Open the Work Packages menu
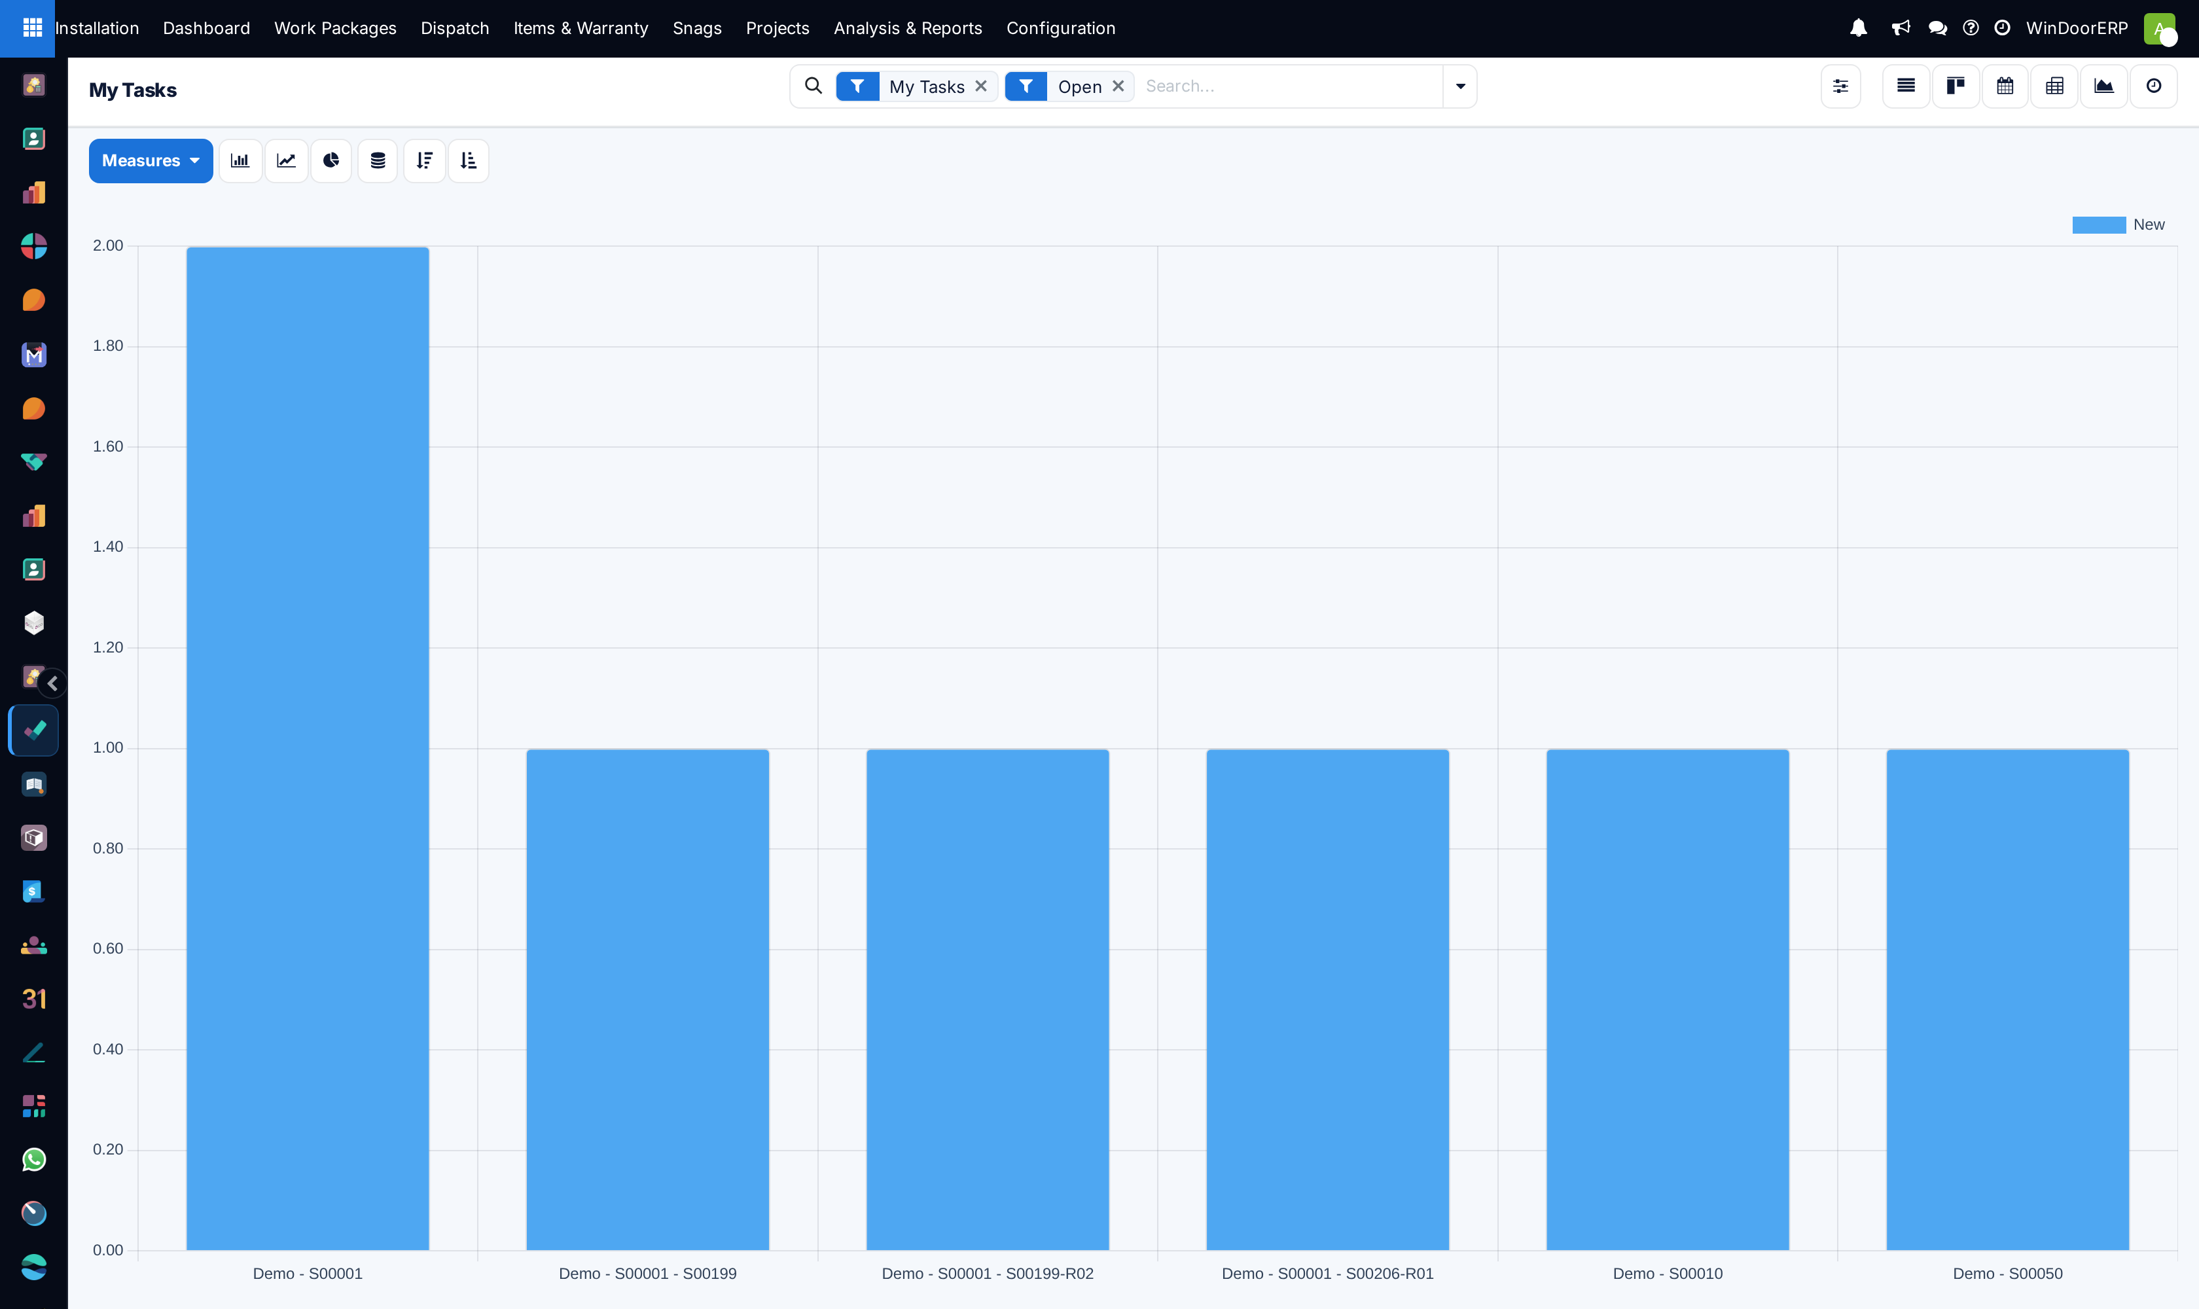Viewport: 2199px width, 1309px height. (x=335, y=28)
